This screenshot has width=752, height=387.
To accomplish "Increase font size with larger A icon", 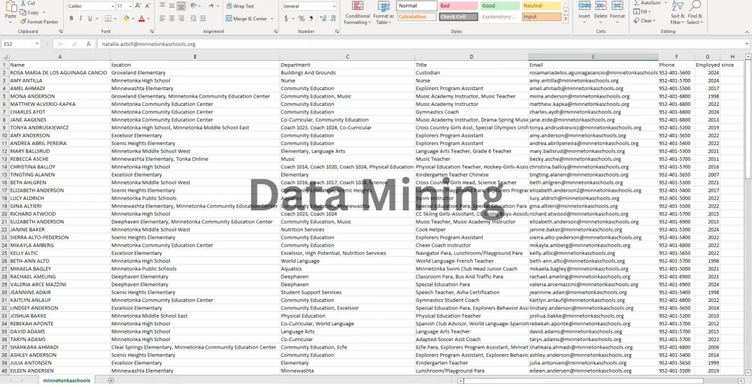I will pos(138,6).
